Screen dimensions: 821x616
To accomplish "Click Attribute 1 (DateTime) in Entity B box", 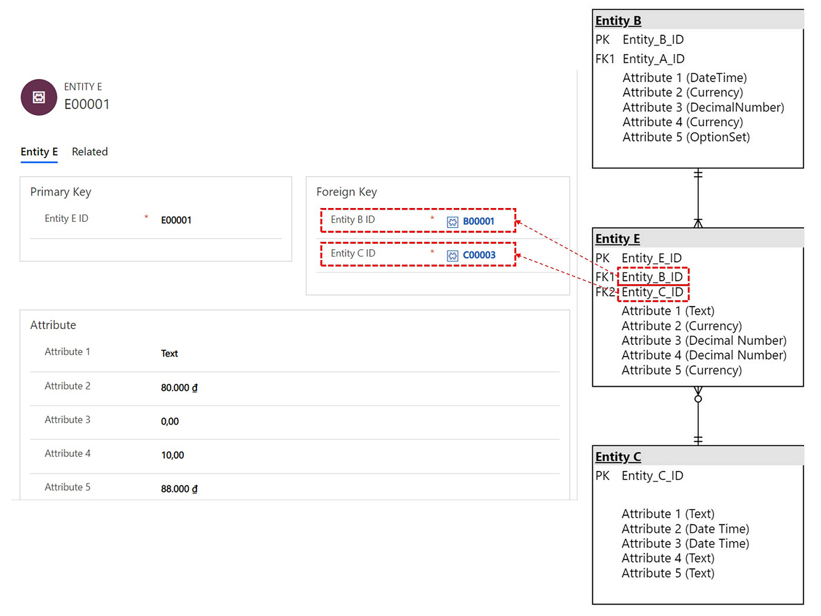I will (685, 78).
